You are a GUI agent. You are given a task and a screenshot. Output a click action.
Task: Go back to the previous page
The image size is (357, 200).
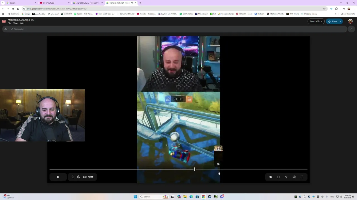tap(3, 9)
